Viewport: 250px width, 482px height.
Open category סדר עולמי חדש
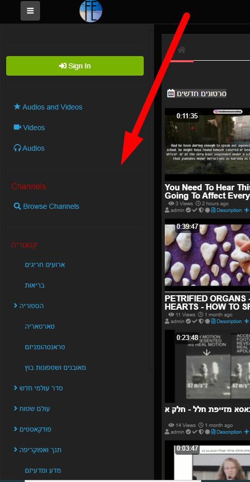point(41,388)
